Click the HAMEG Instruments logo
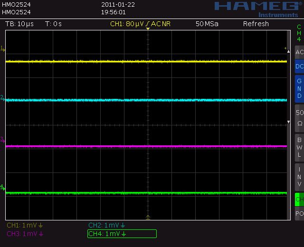304x247 pixels. pyautogui.click(x=256, y=9)
